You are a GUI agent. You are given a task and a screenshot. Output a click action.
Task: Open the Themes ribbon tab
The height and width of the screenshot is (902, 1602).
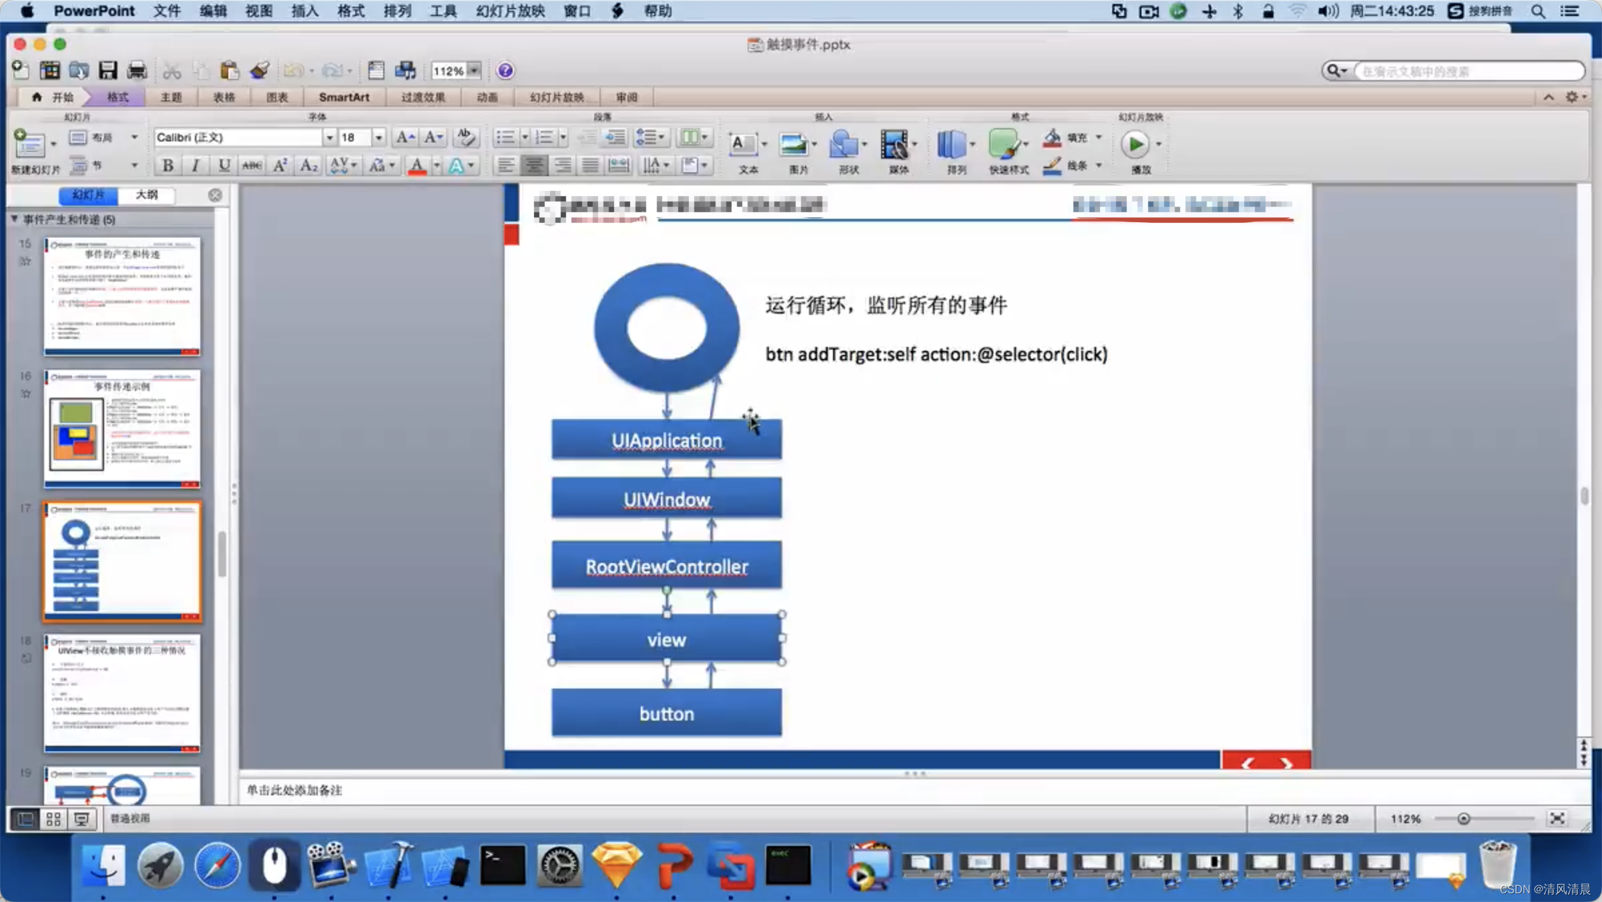coord(172,97)
